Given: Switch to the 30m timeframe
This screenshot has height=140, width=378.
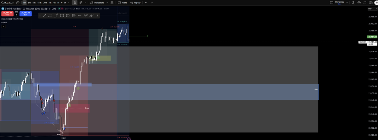Looking at the screenshot, I should coord(45,3).
